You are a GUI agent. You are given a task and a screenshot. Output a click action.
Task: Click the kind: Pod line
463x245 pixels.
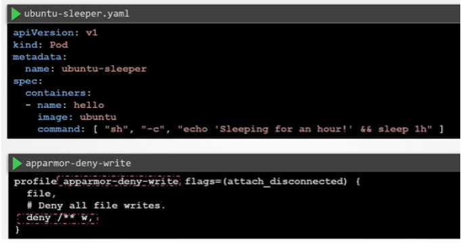[41, 45]
